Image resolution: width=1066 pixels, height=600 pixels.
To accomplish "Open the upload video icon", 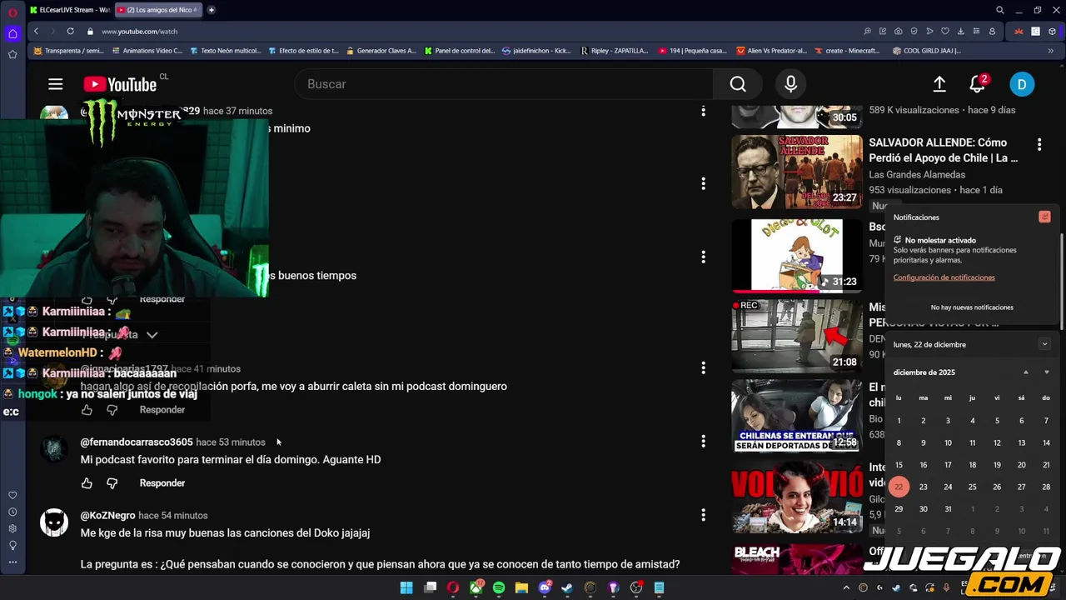I will pos(939,84).
